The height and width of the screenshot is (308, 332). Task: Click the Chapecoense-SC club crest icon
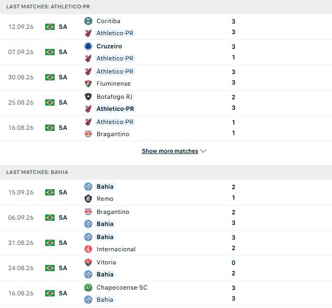pyautogui.click(x=88, y=288)
